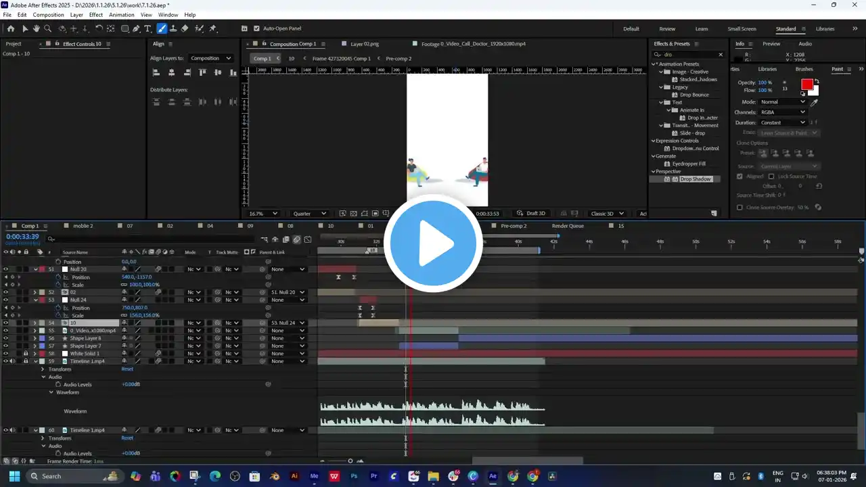This screenshot has width=866, height=487.
Task: Switch to the Render Queue tab
Action: [x=567, y=226]
